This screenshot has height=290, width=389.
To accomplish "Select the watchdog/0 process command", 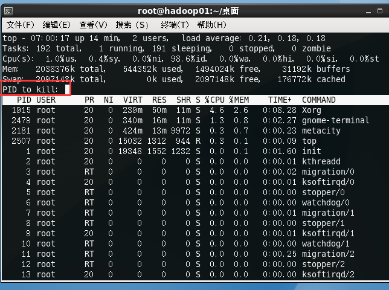I will (326, 202).
